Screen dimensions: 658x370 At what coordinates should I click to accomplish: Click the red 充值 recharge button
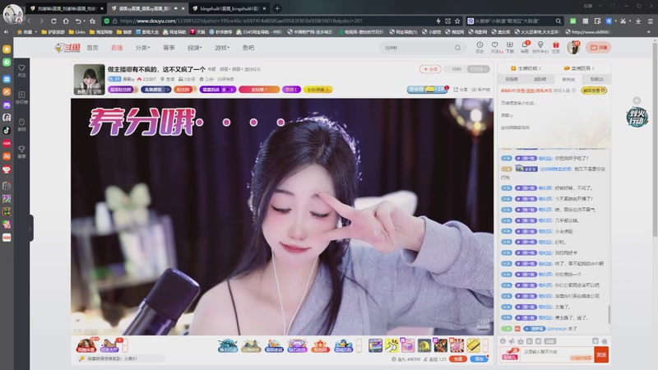458,359
